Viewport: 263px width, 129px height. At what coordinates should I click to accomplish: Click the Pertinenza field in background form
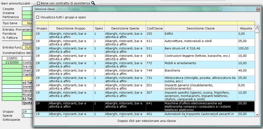(27, 17)
